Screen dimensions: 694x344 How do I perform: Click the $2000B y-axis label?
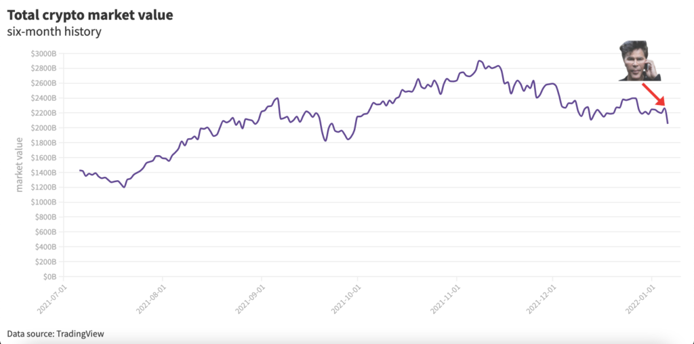tap(45, 128)
